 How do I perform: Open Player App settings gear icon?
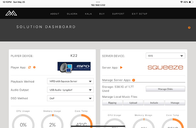pyautogui.click(x=34, y=67)
